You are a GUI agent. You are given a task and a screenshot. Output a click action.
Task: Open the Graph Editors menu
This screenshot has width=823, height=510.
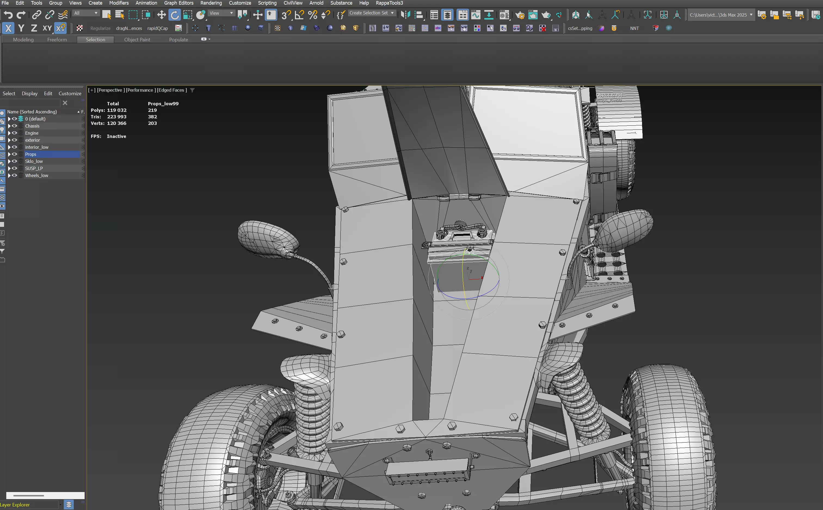tap(179, 3)
